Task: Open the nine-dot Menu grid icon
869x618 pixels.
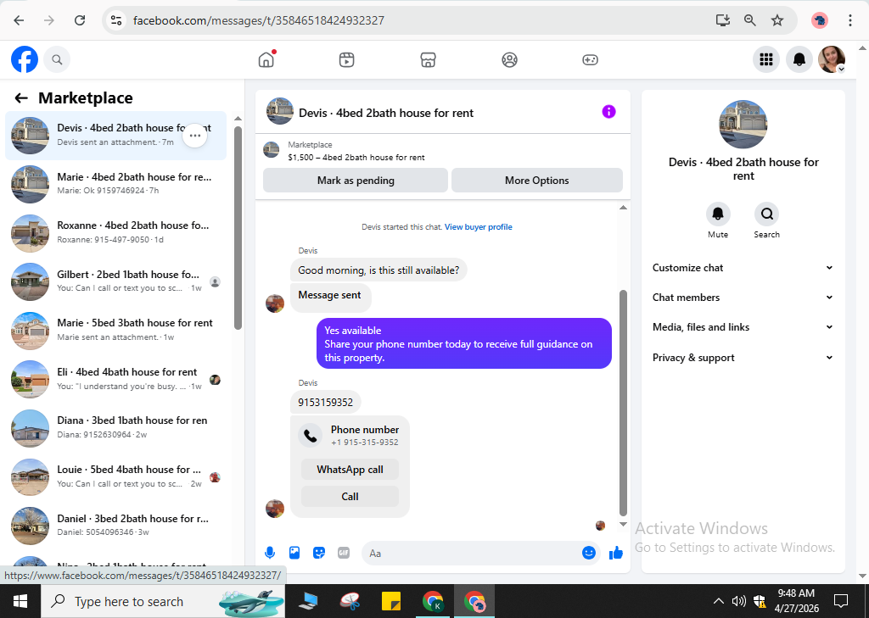Action: coord(766,59)
